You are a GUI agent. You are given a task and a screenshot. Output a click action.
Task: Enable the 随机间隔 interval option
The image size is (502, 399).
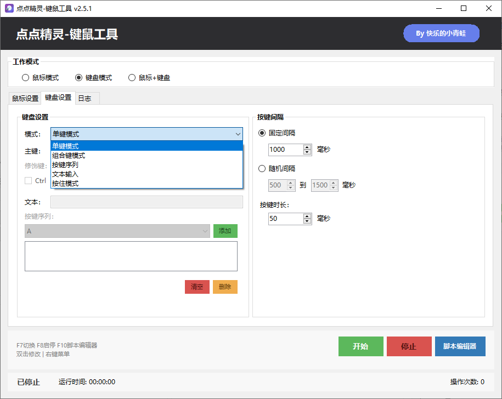(262, 168)
